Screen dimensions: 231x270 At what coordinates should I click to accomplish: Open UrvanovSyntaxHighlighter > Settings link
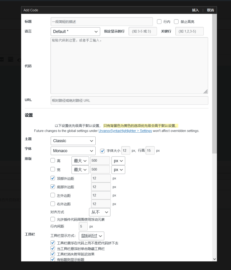(x=125, y=131)
